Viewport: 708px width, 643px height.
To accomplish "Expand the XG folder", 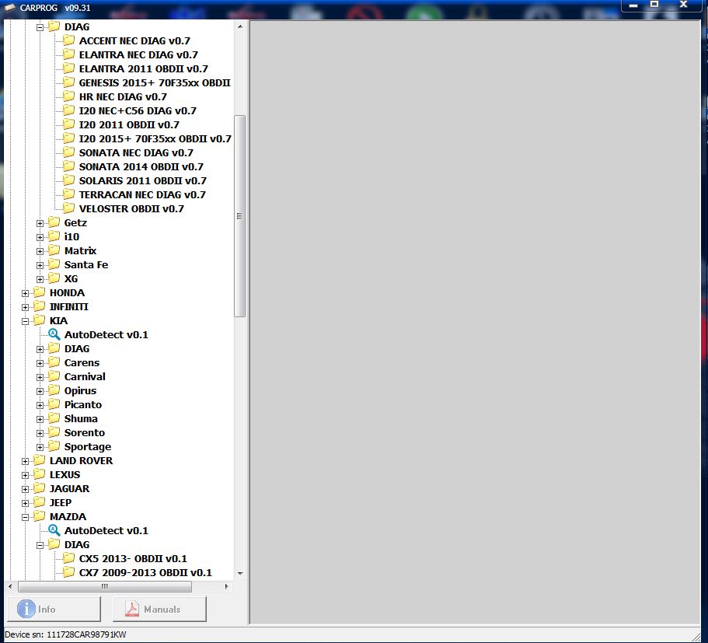I will [40, 279].
